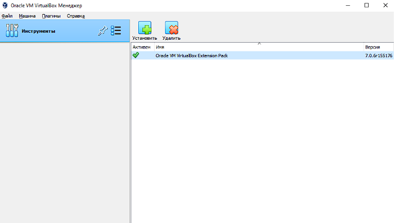Open the Машина menu

27,16
